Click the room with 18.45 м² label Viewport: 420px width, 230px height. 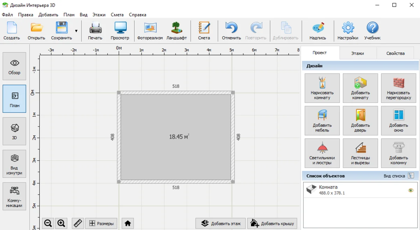(176, 137)
